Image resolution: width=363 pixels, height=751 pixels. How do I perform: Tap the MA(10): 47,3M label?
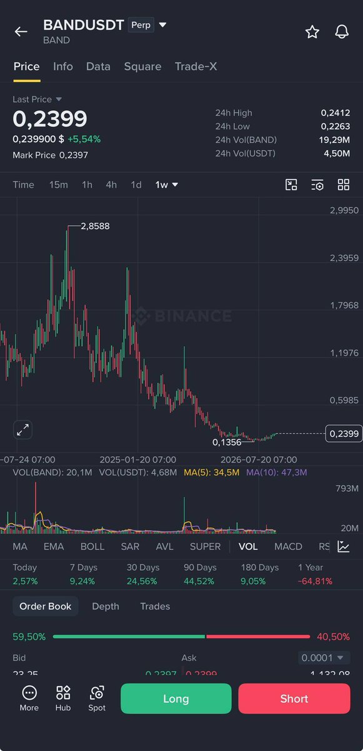(x=276, y=473)
